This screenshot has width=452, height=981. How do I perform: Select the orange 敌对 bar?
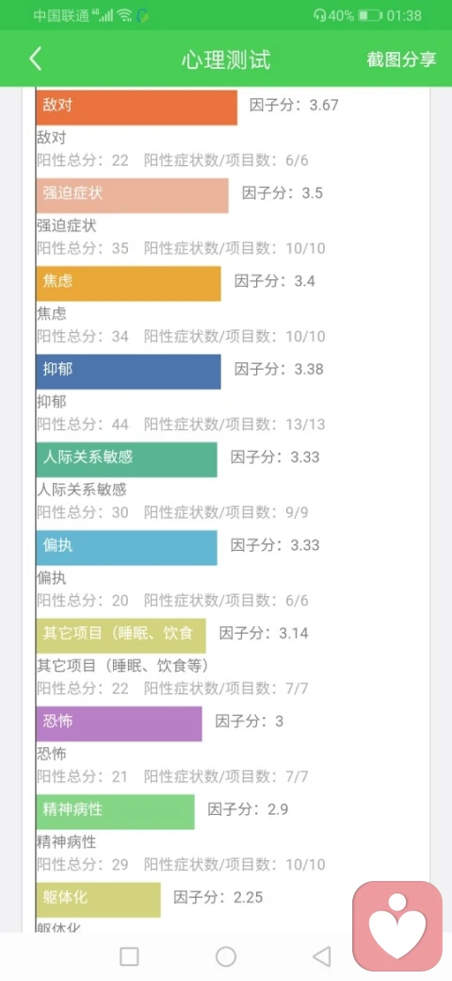coord(137,108)
